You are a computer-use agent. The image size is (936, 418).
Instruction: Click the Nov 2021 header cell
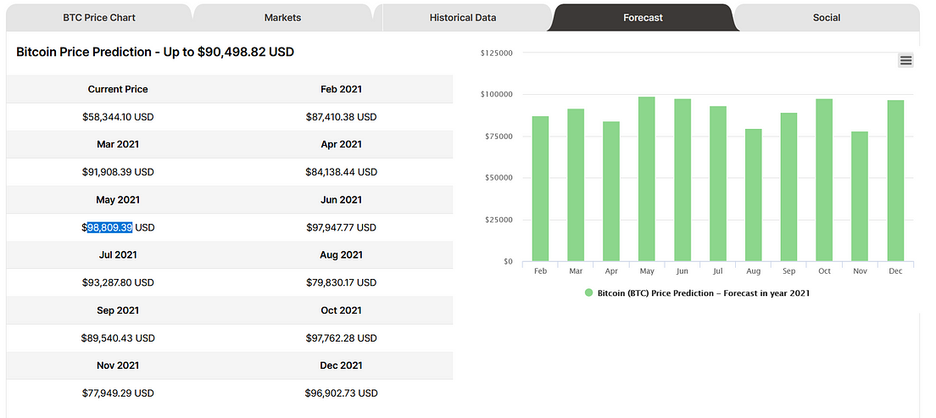tap(118, 365)
